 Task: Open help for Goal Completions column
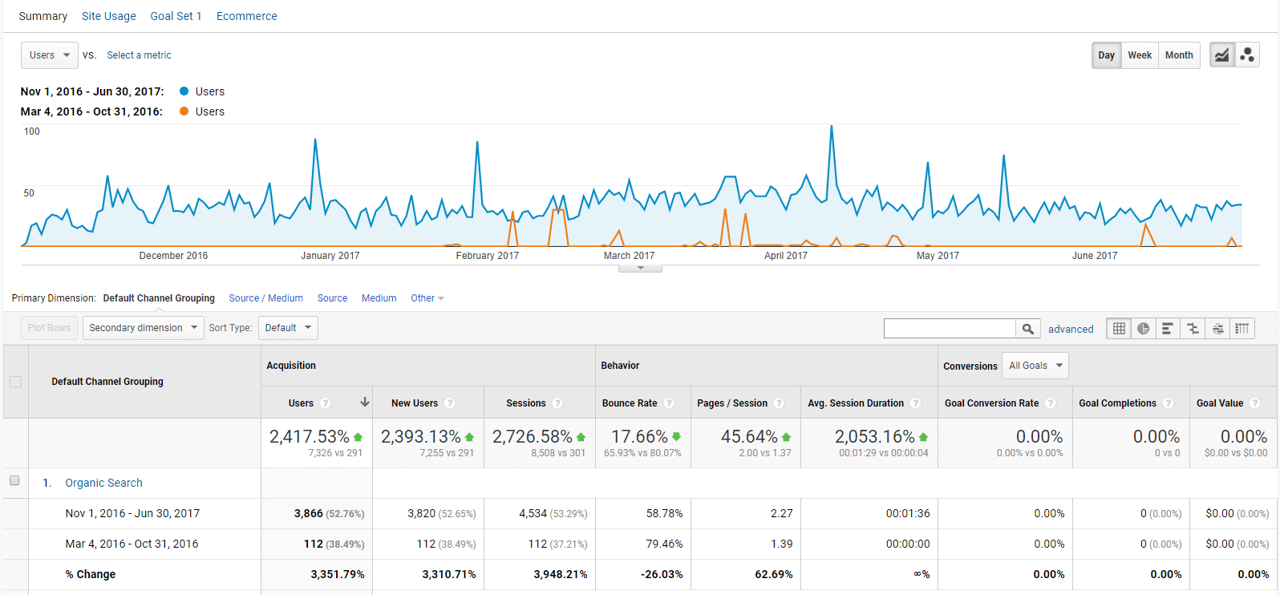pyautogui.click(x=1168, y=403)
